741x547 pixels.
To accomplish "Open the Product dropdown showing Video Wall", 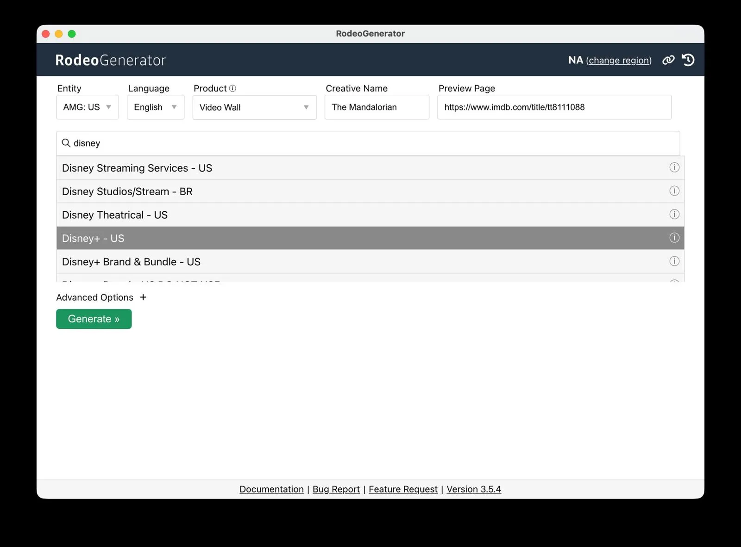I will (x=254, y=107).
